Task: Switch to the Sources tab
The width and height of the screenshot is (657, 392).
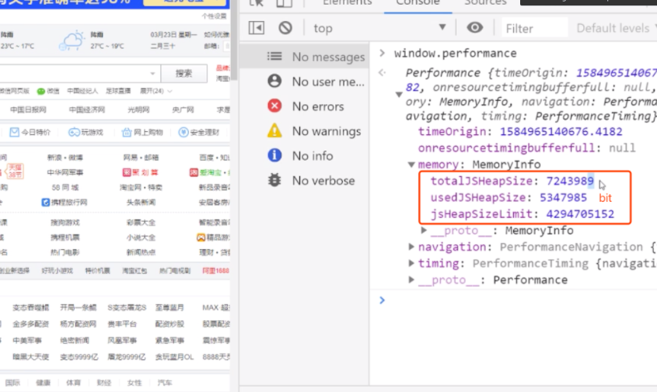Action: [x=486, y=3]
